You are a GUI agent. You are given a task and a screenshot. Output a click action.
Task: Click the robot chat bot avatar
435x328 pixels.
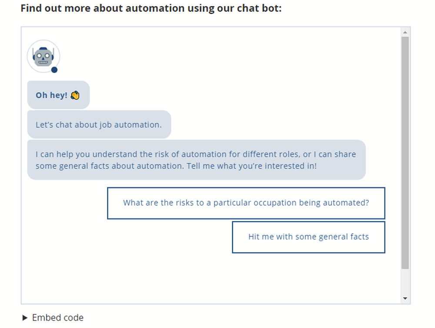[x=43, y=56]
